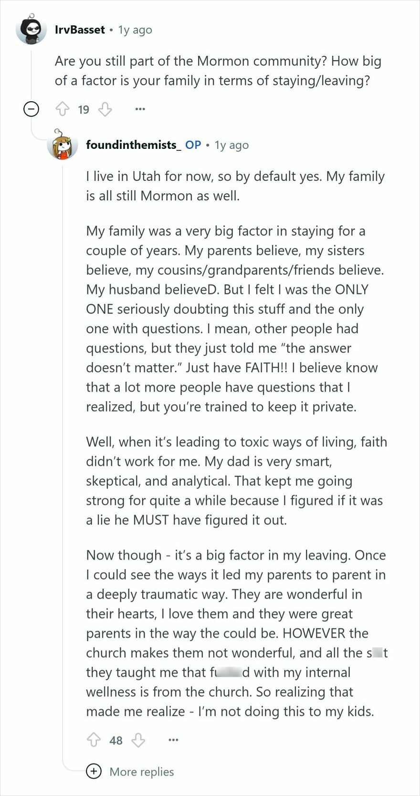Upvote the OP's reply
Image resolution: width=420 pixels, height=796 pixels.
coord(95,740)
